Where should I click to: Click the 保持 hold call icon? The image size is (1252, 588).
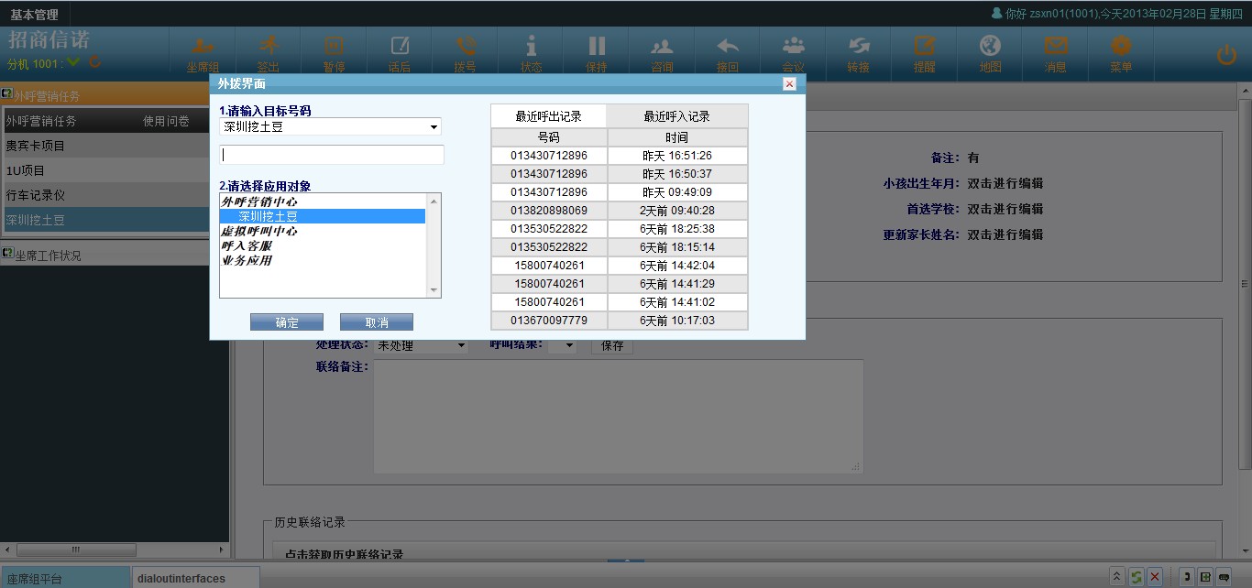click(597, 52)
